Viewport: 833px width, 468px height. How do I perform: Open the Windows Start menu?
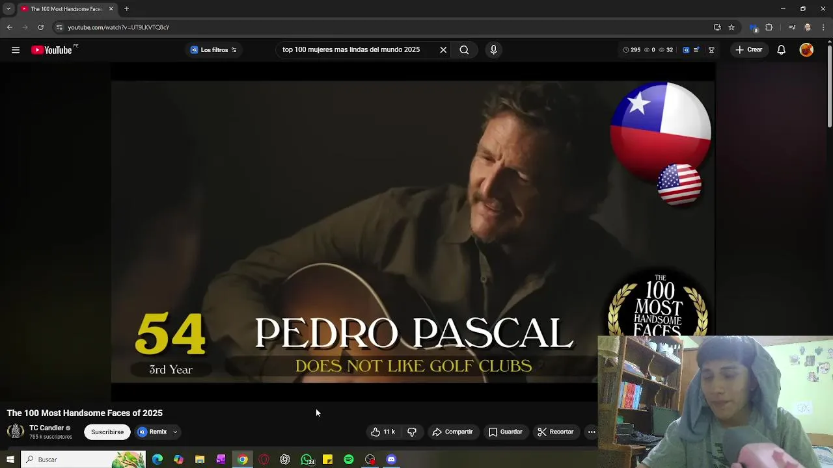point(10,460)
